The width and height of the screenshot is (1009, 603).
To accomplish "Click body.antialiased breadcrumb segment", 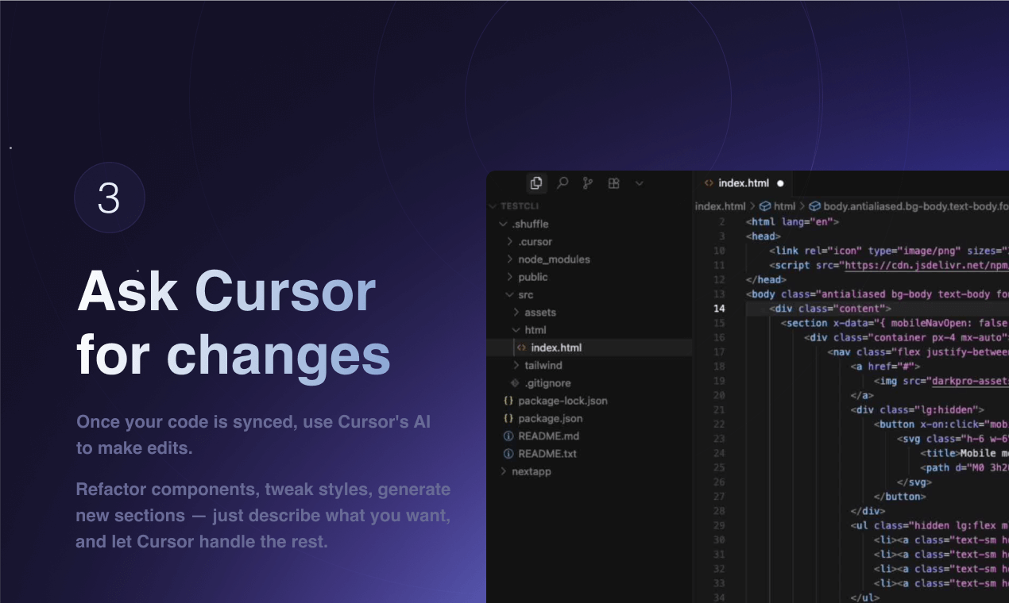I will tap(915, 206).
